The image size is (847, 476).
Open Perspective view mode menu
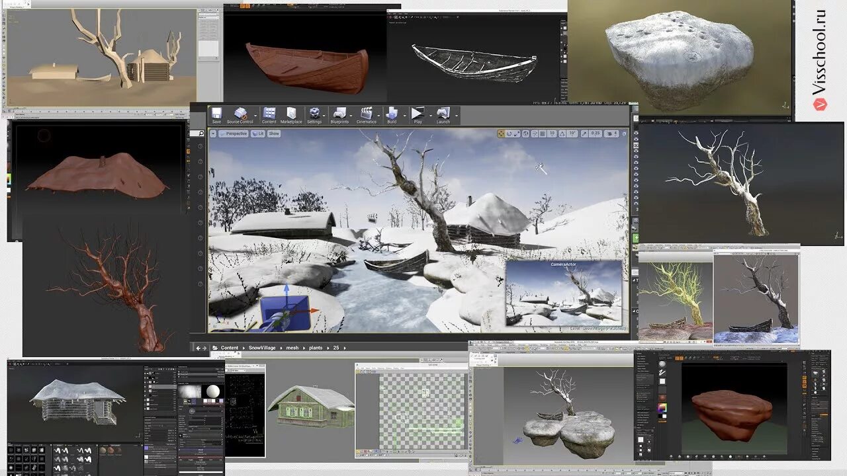(x=234, y=134)
